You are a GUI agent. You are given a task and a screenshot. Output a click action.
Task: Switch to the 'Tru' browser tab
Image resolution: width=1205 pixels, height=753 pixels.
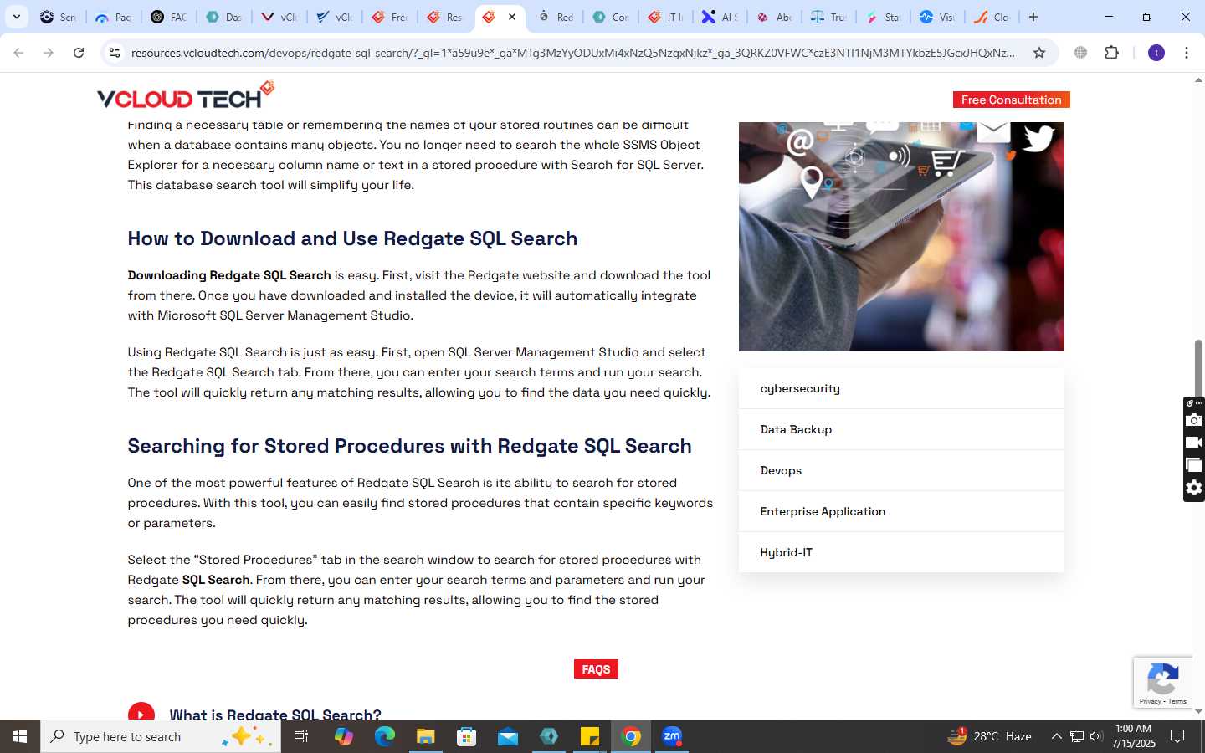(x=828, y=17)
